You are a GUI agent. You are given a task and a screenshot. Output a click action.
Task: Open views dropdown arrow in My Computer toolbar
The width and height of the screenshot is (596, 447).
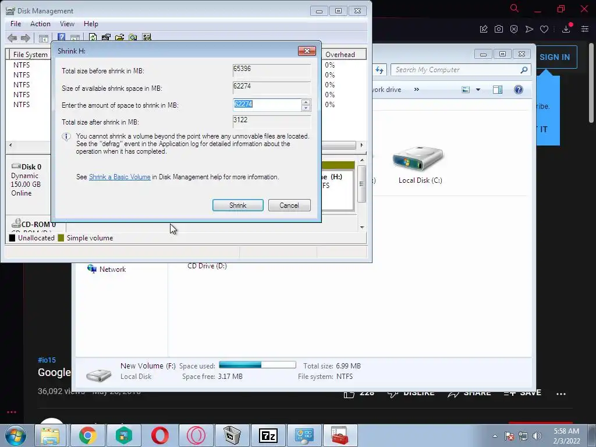478,90
